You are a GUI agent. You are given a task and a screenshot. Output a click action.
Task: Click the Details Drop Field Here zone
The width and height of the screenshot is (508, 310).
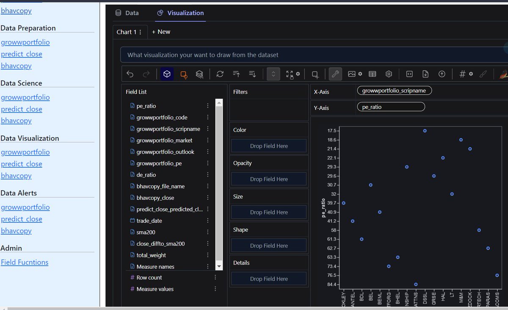[269, 279]
